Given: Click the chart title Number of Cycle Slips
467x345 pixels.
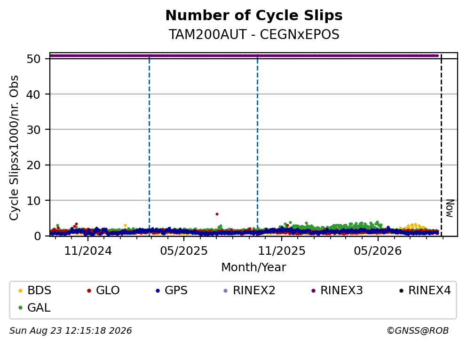Looking at the screenshot, I should click(x=254, y=16).
